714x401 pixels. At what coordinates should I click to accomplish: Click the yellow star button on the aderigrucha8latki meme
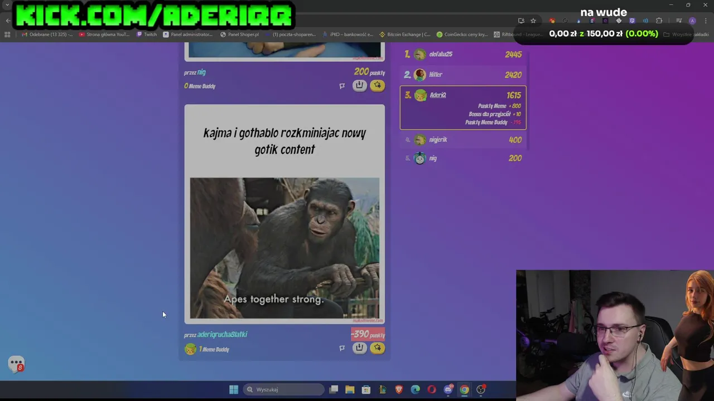tap(378, 348)
